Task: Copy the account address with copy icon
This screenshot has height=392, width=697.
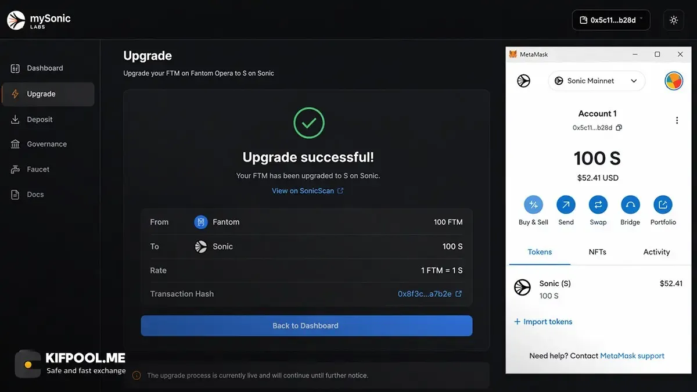Action: click(x=619, y=128)
